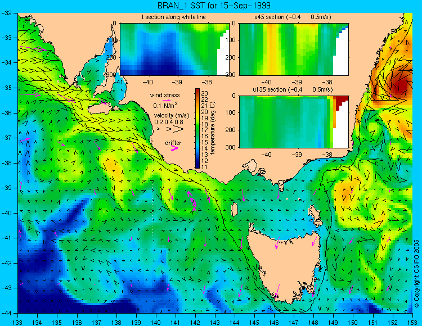This screenshot has height=326, width=422.
Task: Click the vertical "temperature (deg C)" label
Action: point(213,128)
